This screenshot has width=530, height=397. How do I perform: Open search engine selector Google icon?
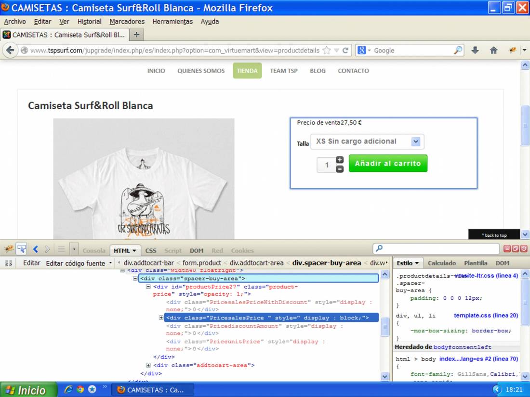tap(362, 51)
